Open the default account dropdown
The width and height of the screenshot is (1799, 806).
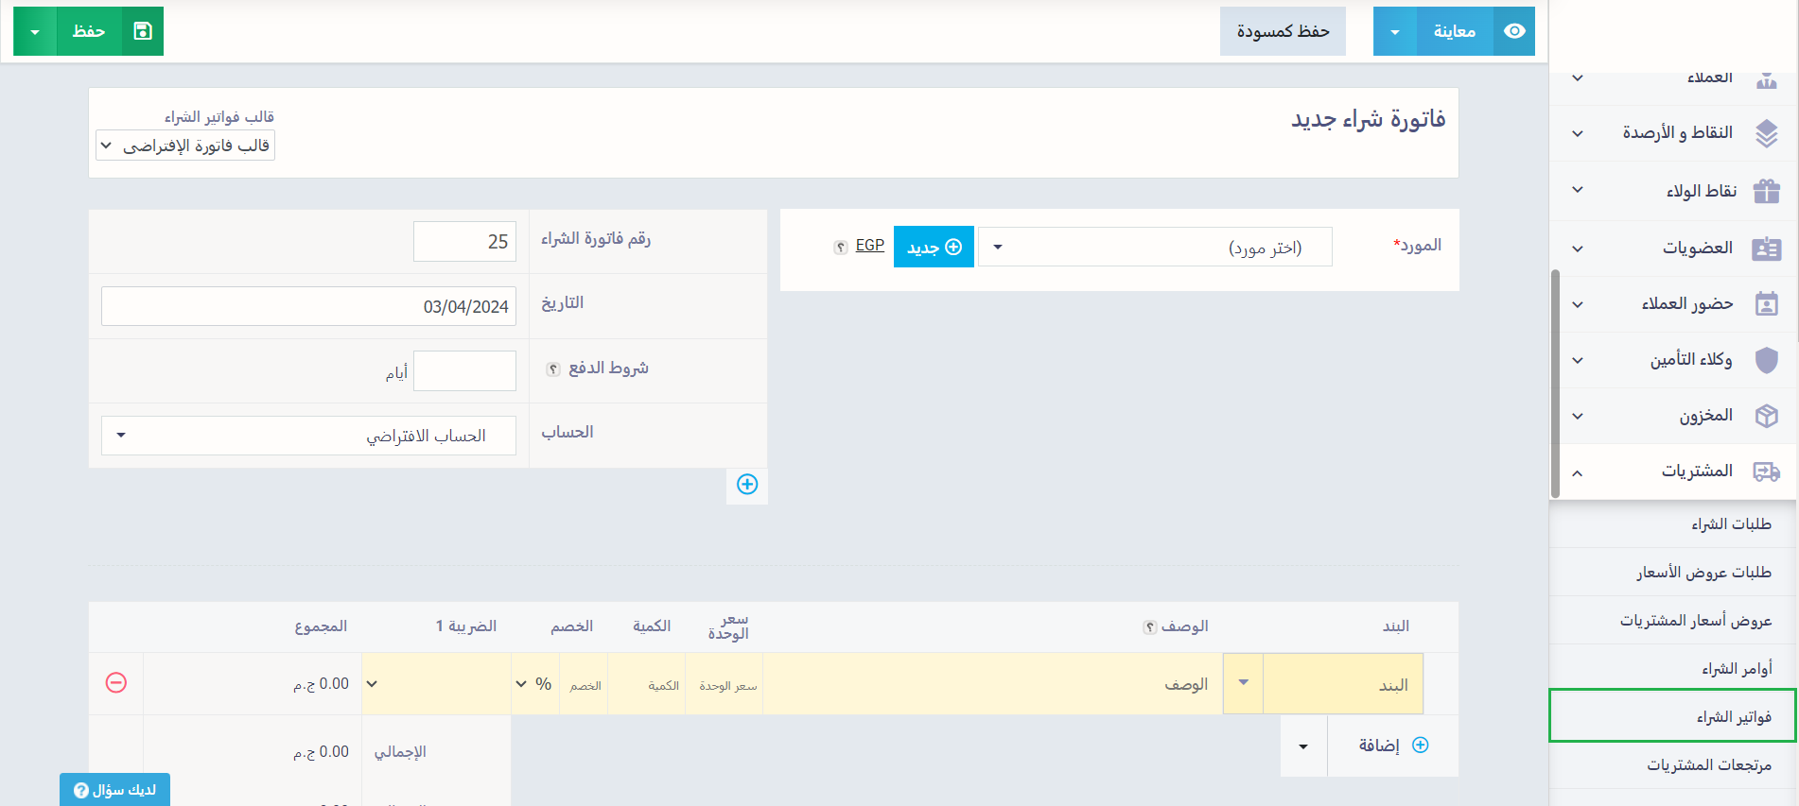(x=308, y=436)
